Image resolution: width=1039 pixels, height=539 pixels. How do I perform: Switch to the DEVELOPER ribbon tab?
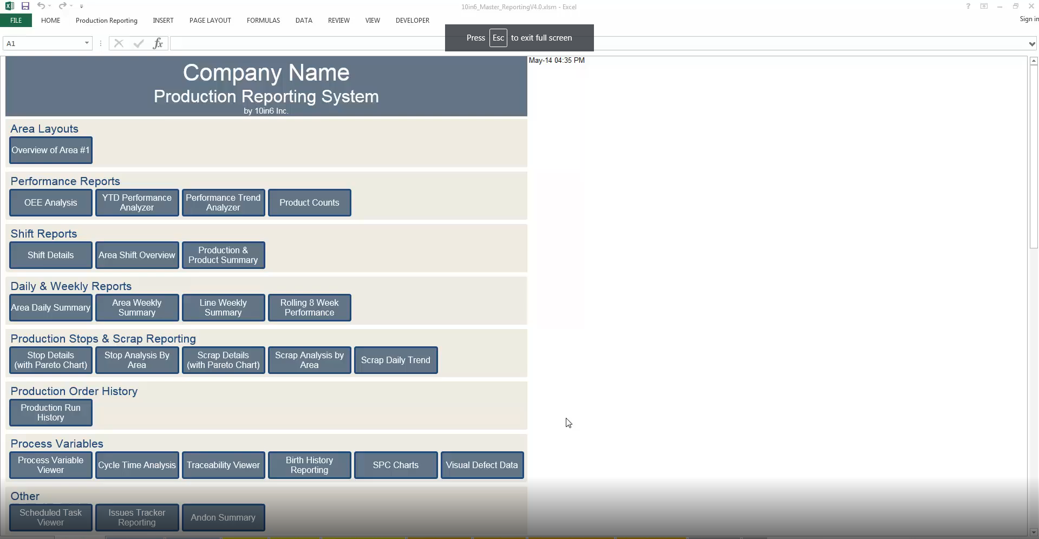pos(412,20)
